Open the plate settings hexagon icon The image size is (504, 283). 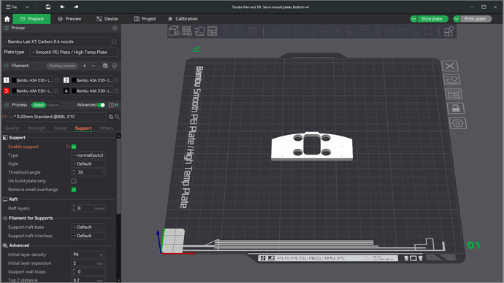click(458, 123)
